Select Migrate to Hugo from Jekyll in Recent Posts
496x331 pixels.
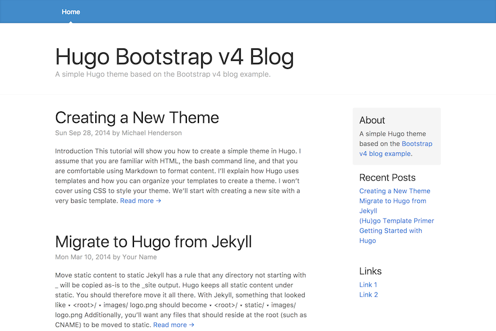point(392,206)
